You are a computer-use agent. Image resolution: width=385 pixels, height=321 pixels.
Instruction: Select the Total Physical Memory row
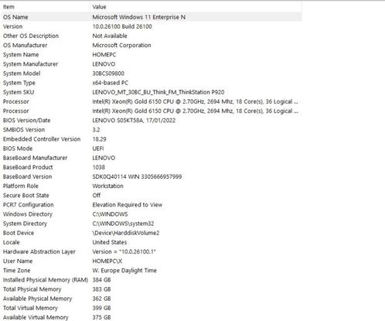point(32,289)
